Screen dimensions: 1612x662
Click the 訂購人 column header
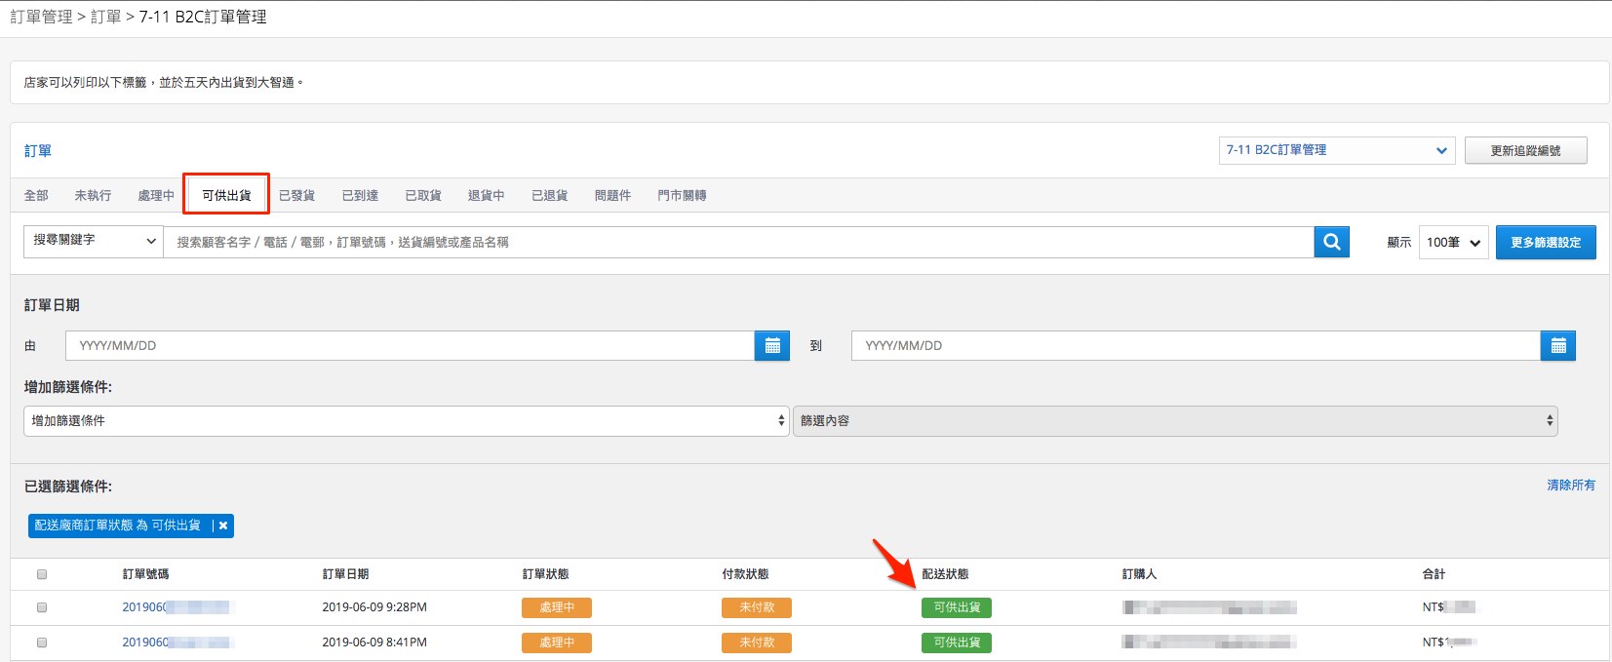1140,574
